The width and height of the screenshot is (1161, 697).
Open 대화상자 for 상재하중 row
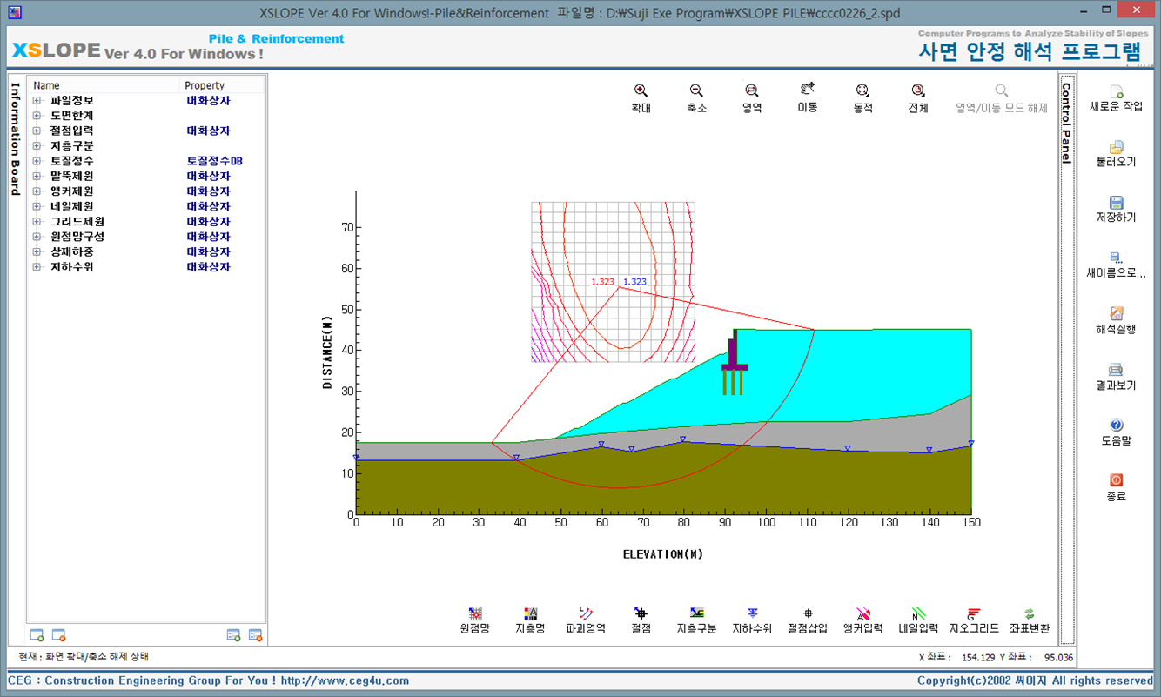(208, 251)
